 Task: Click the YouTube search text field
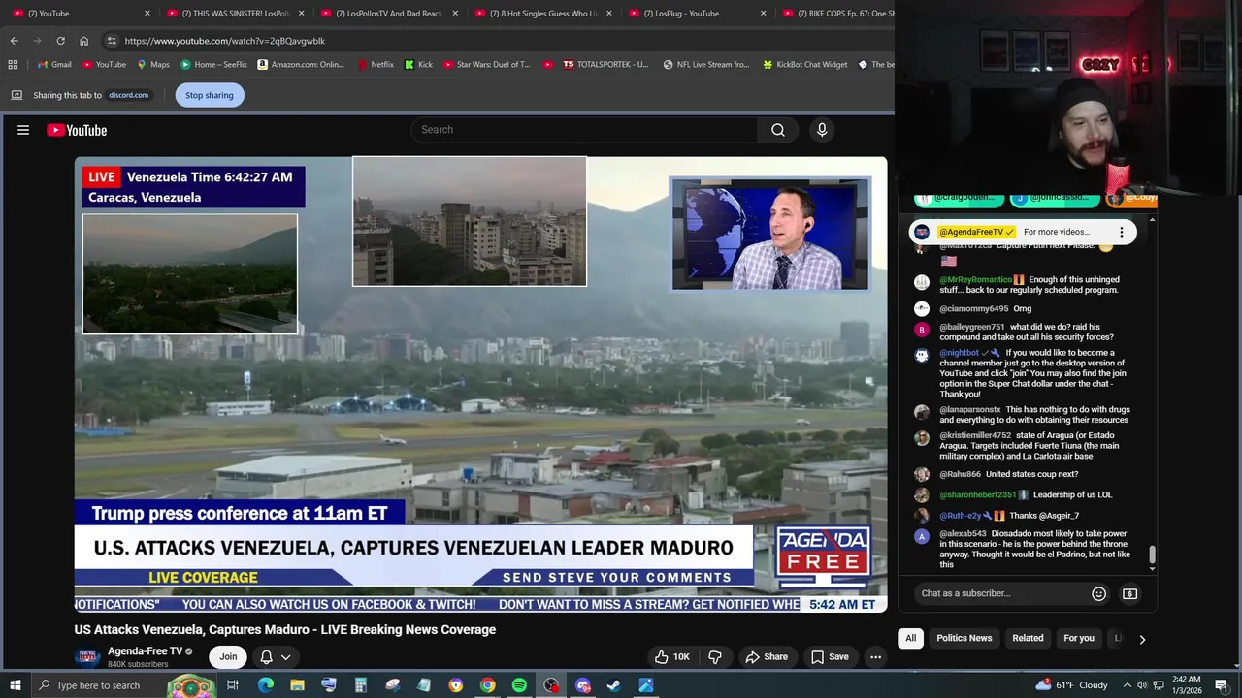[585, 130]
